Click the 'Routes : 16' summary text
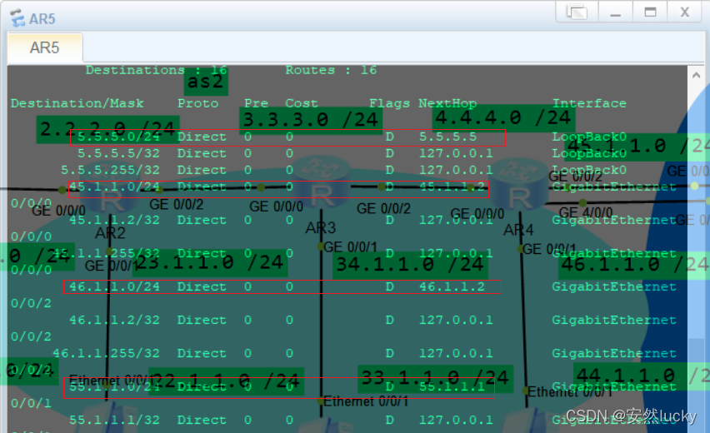Viewport: 710px width, 433px height. tap(331, 70)
